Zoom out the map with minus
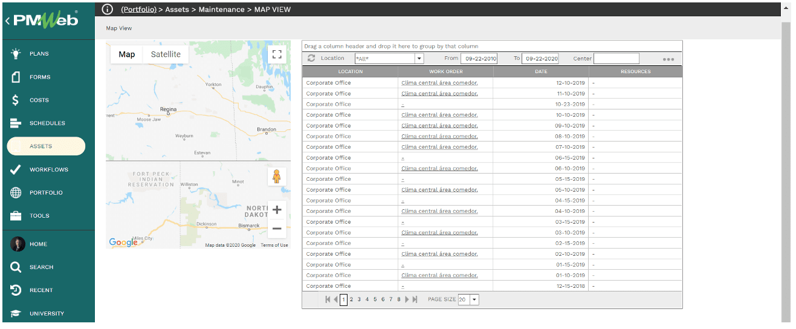 point(277,229)
